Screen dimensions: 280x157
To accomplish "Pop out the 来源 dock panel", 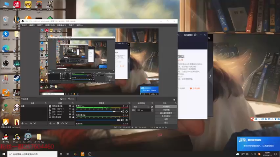I will click(x=73, y=103).
